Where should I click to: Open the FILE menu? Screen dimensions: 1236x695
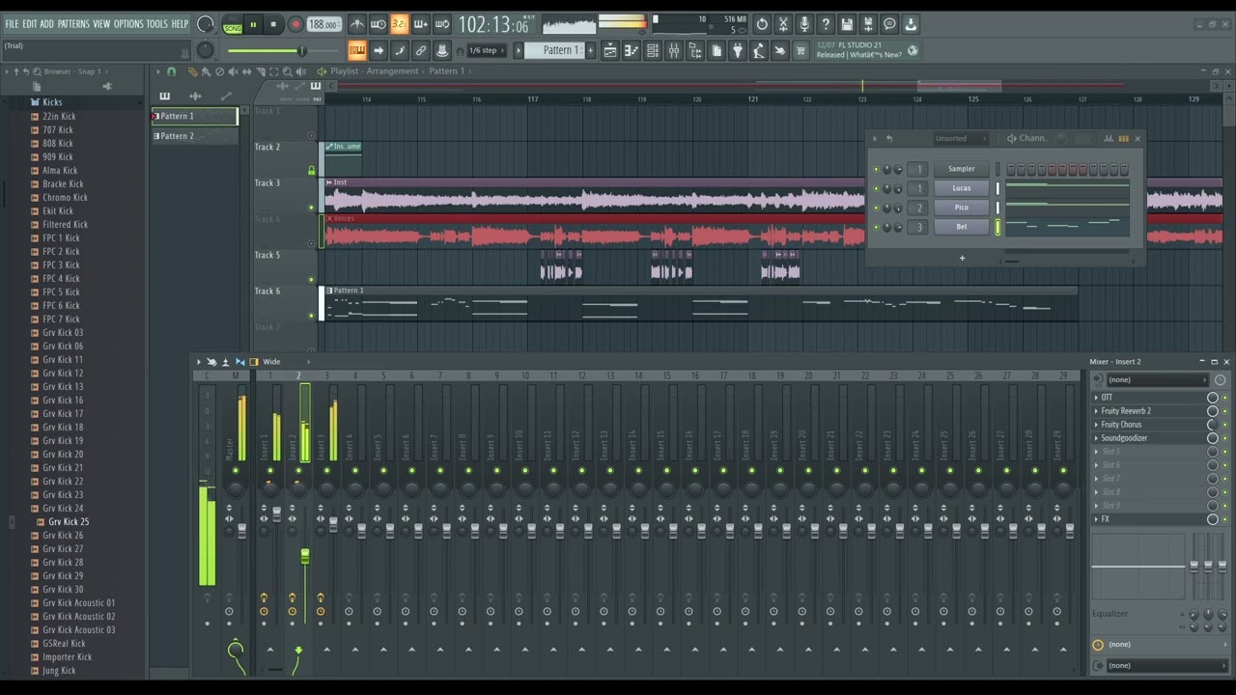coord(12,24)
